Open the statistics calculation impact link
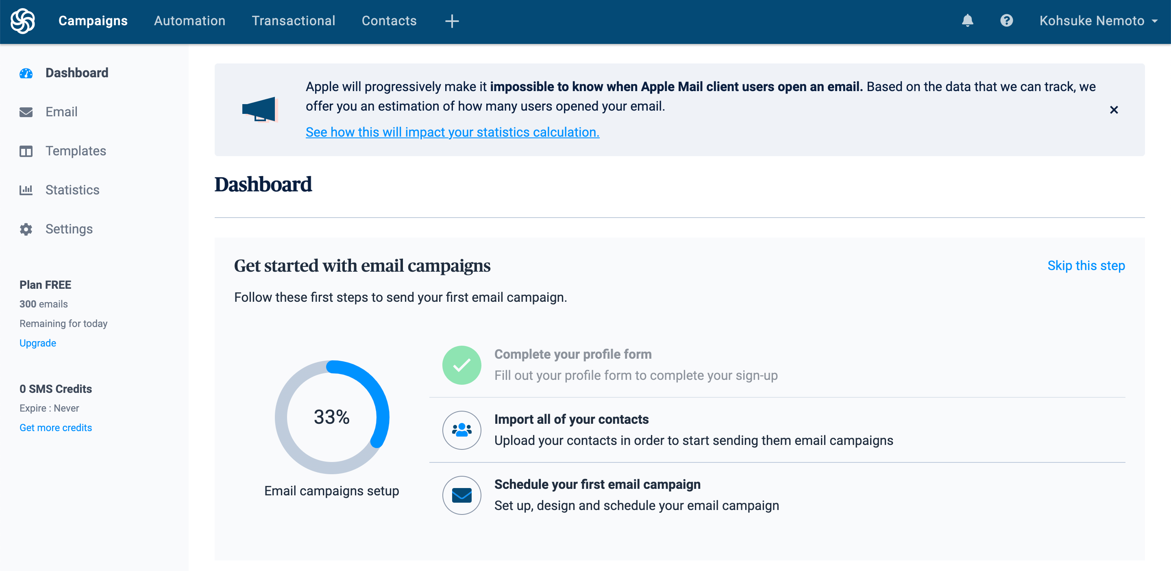 (452, 132)
